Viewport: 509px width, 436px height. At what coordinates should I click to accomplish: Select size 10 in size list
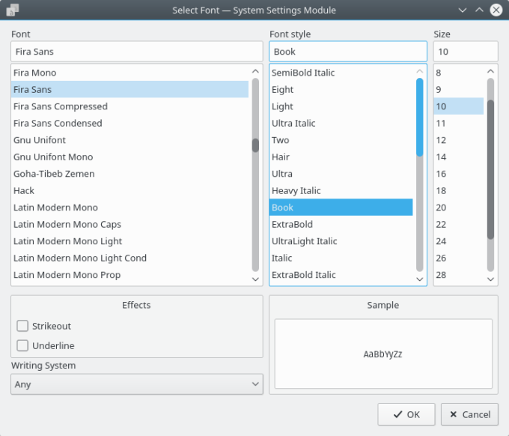pos(459,106)
